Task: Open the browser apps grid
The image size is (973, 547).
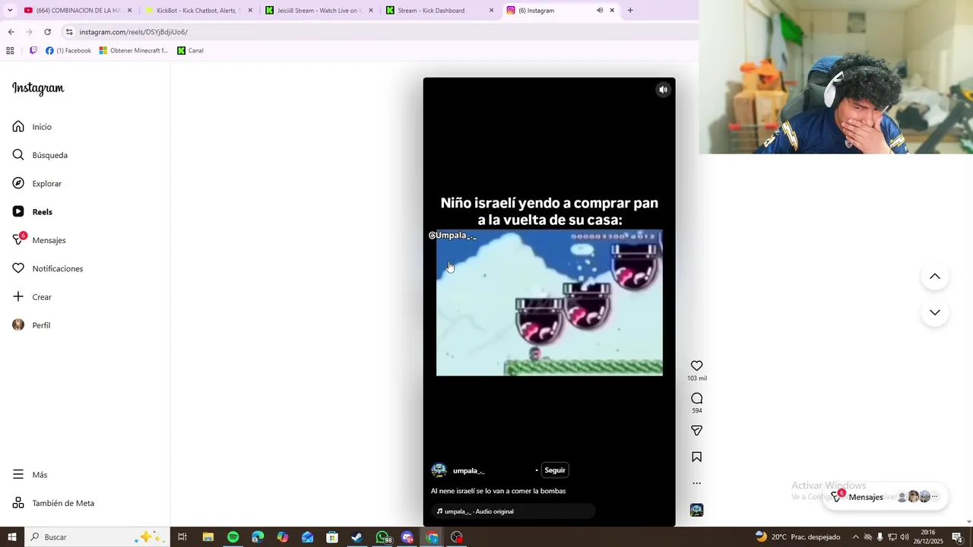Action: (10, 51)
